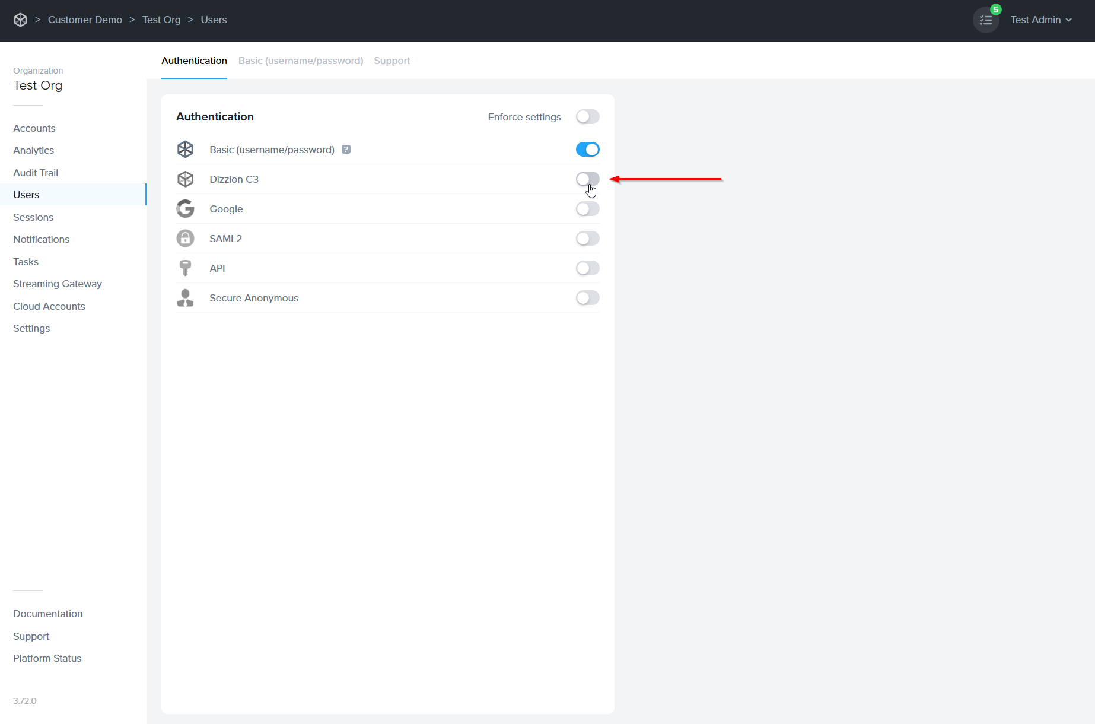Navigate to Audit Trail in the sidebar
The height and width of the screenshot is (724, 1095).
[36, 173]
